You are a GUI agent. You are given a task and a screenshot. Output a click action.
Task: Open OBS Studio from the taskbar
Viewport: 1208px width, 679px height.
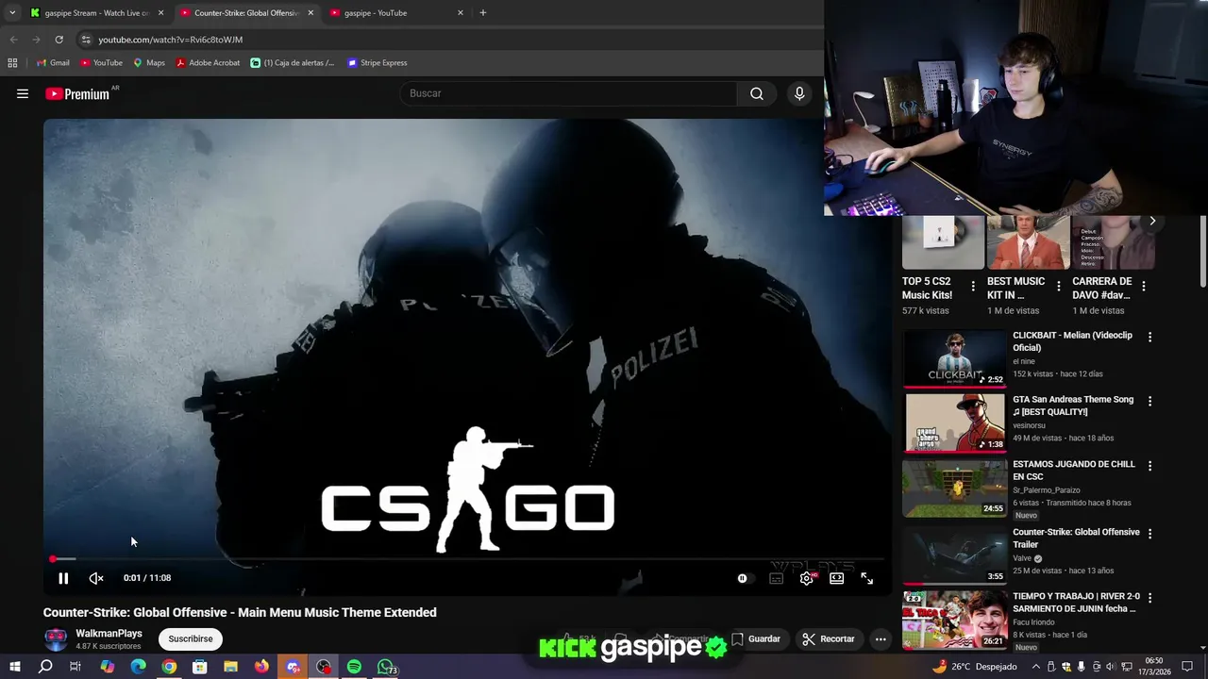[324, 667]
